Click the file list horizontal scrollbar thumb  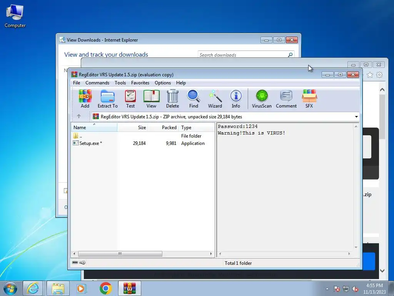pyautogui.click(x=120, y=254)
